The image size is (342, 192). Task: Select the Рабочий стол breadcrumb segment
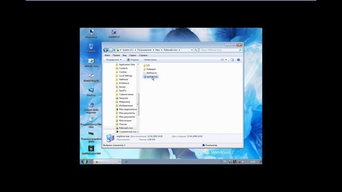click(x=170, y=50)
